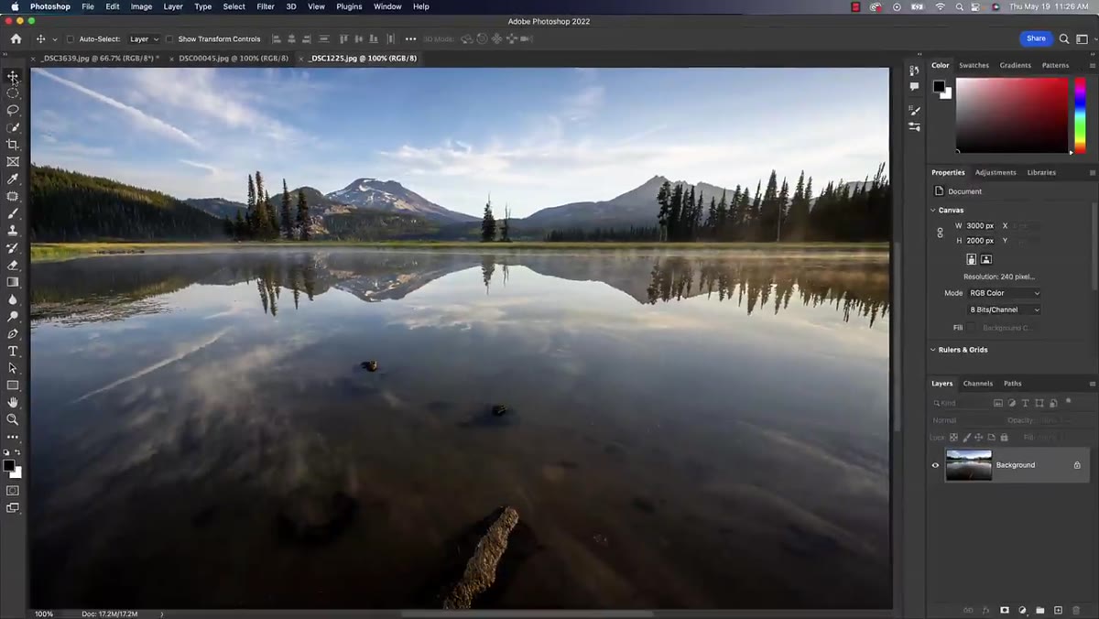Set canvas to landscape orientation
This screenshot has width=1099, height=619.
pyautogui.click(x=986, y=260)
